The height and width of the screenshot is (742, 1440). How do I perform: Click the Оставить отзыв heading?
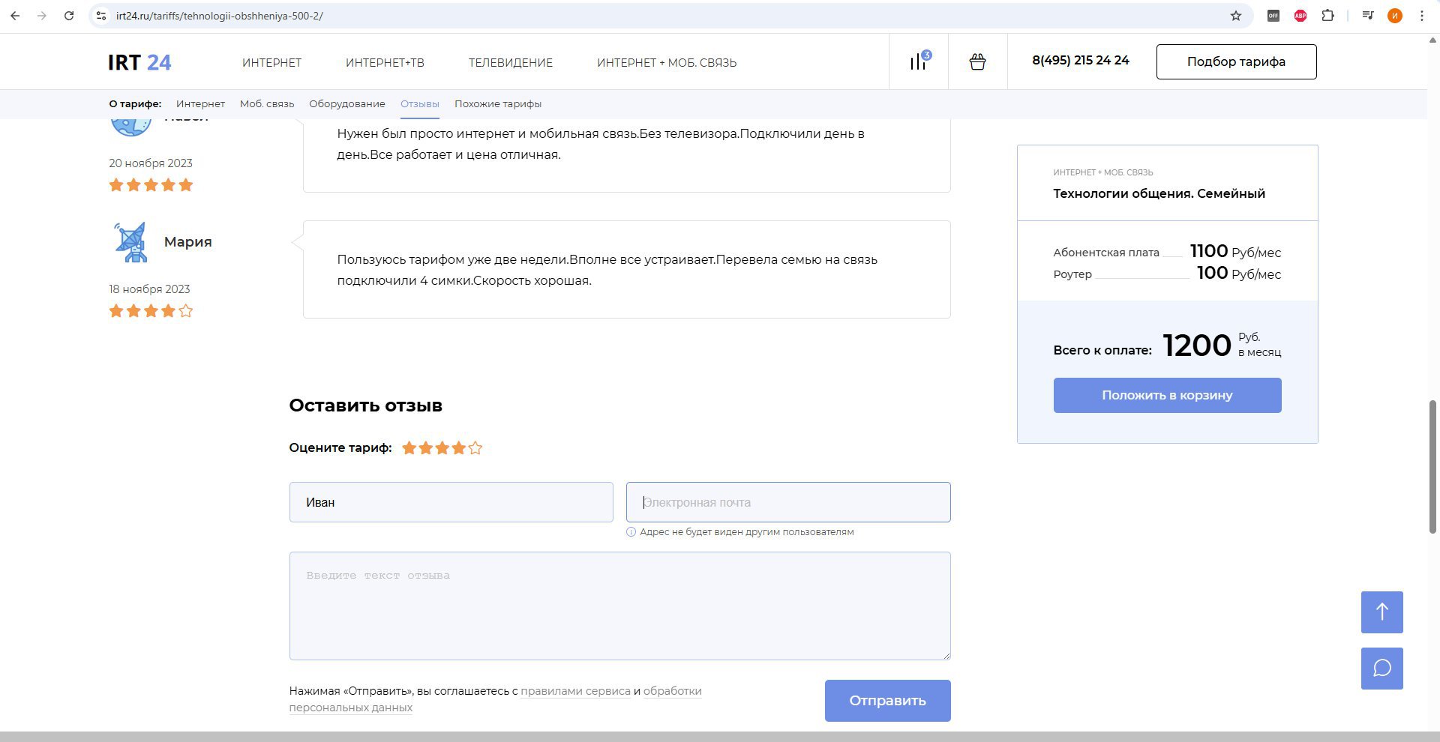click(366, 405)
